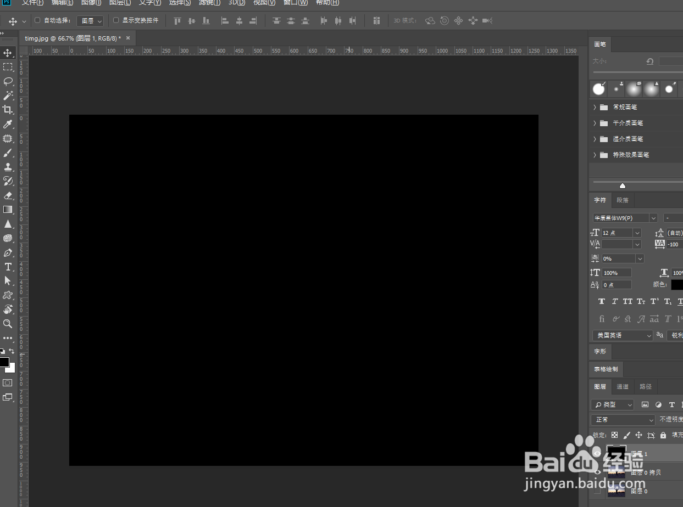Open the 滤镜(T) menu

click(209, 3)
